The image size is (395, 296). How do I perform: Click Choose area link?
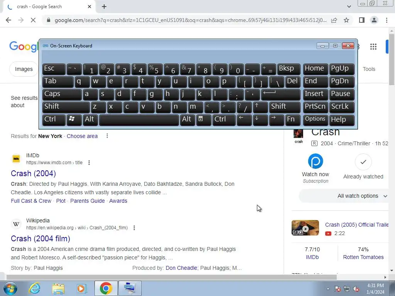(82, 136)
